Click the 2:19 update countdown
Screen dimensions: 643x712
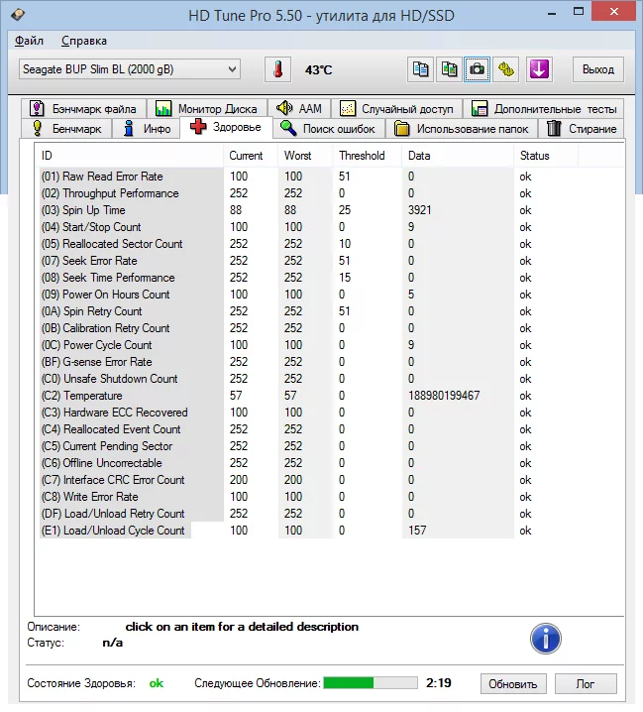click(x=438, y=682)
